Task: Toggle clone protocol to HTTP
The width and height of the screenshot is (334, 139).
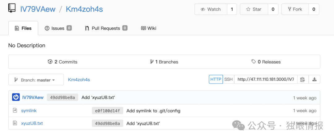Action: click(216, 80)
